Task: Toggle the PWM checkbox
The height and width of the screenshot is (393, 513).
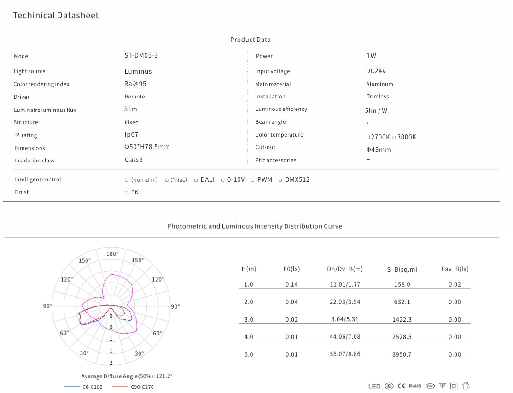Action: click(x=253, y=180)
